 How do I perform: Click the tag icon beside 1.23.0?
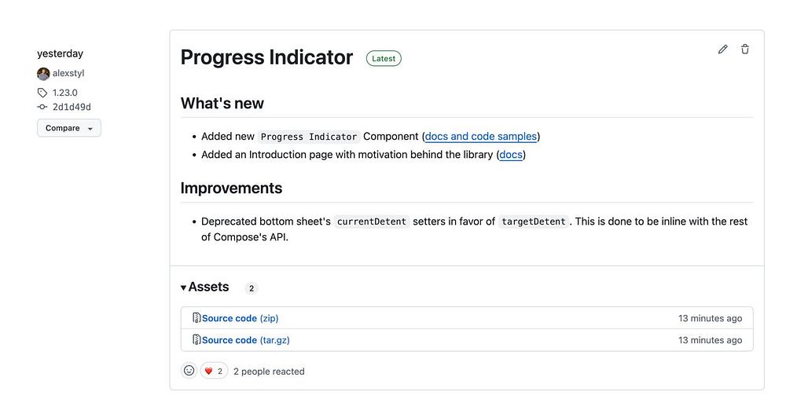pyautogui.click(x=42, y=93)
